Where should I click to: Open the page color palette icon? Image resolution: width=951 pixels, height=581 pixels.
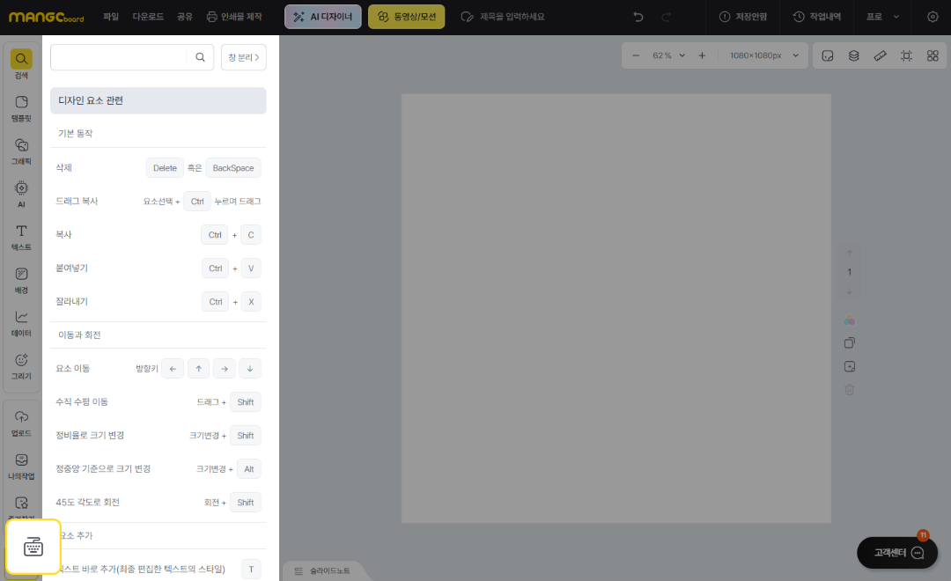pos(850,320)
